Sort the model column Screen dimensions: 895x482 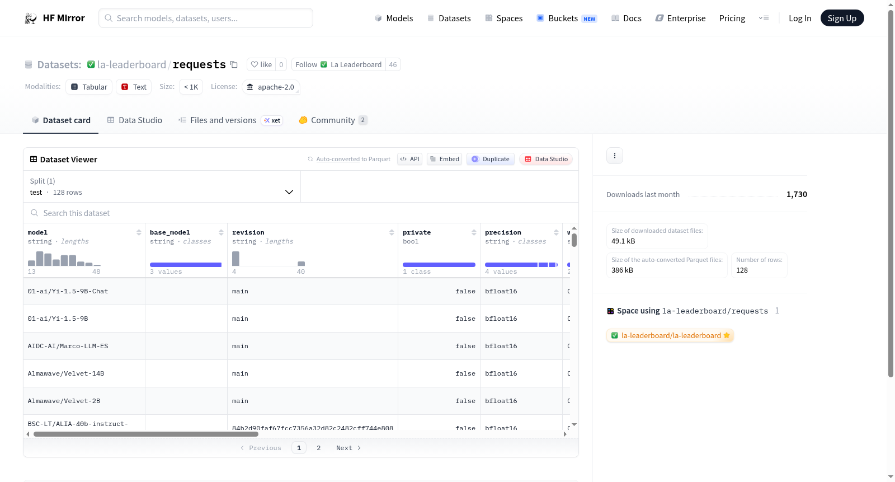[139, 232]
